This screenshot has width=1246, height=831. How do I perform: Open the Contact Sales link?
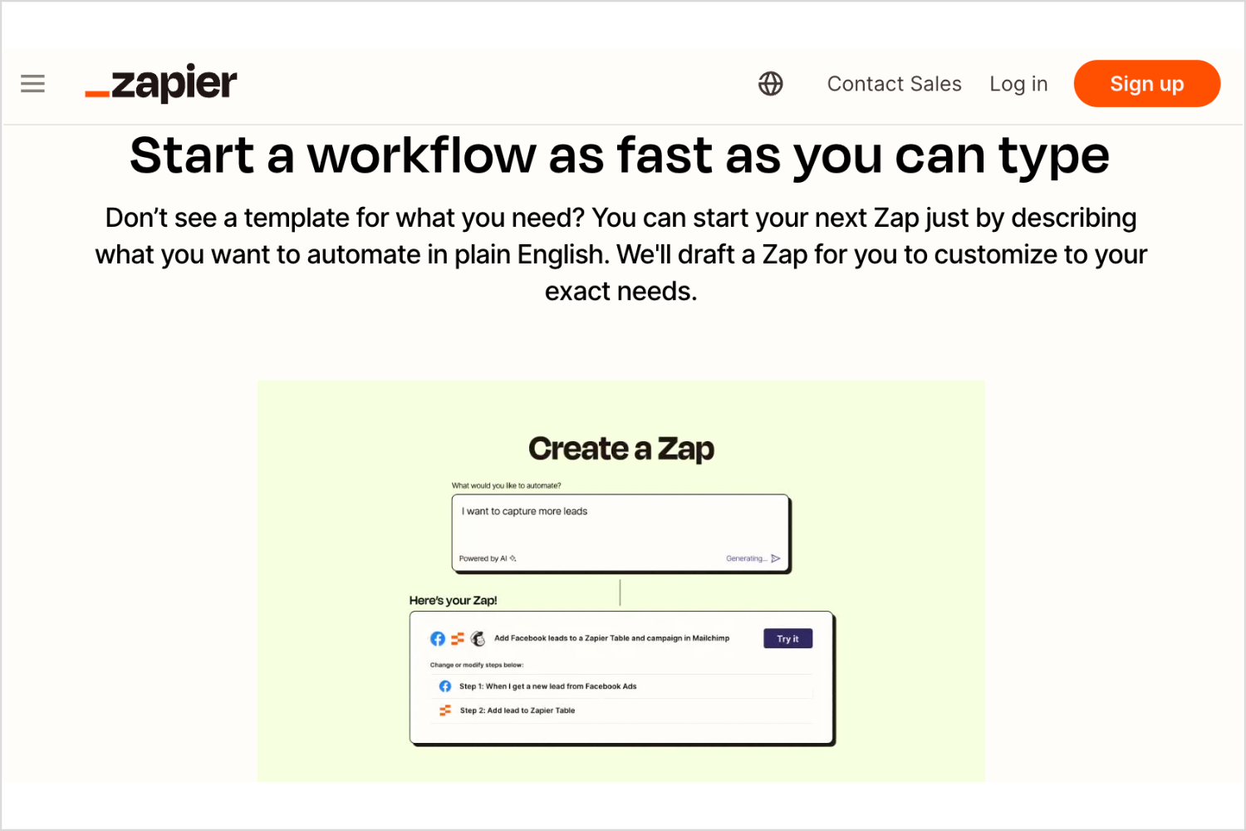pyautogui.click(x=894, y=84)
